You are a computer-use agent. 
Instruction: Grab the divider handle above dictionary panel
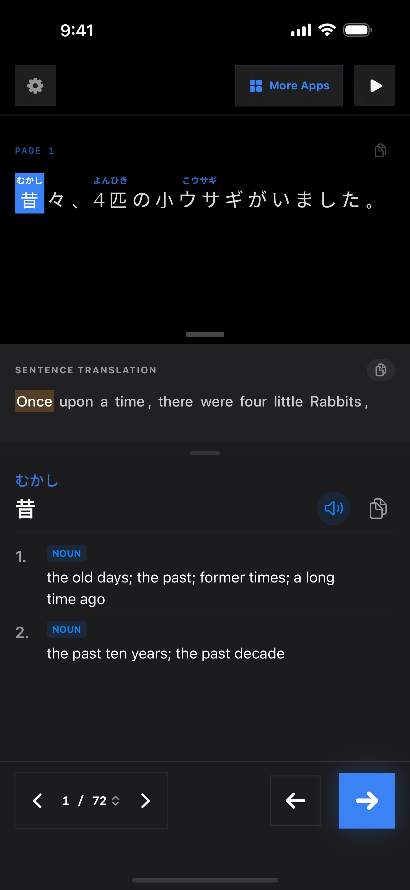205,453
